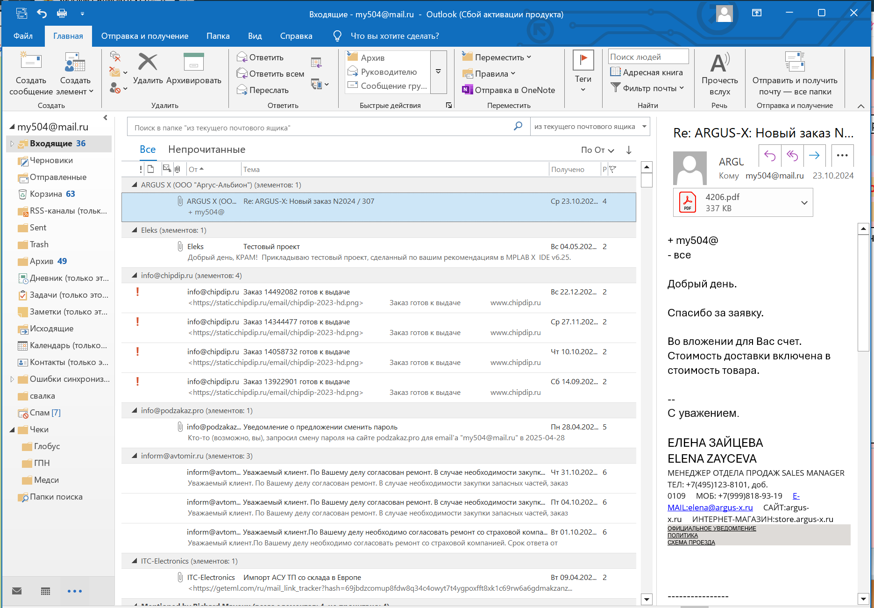Open Отправка и получение tab
This screenshot has height=608, width=874.
145,36
